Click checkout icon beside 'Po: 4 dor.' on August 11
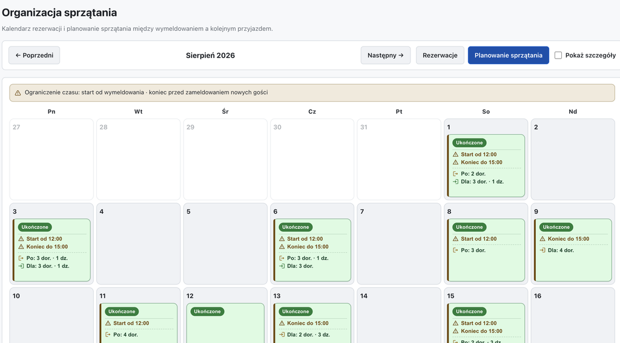Image resolution: width=620 pixels, height=343 pixels. pyautogui.click(x=108, y=335)
